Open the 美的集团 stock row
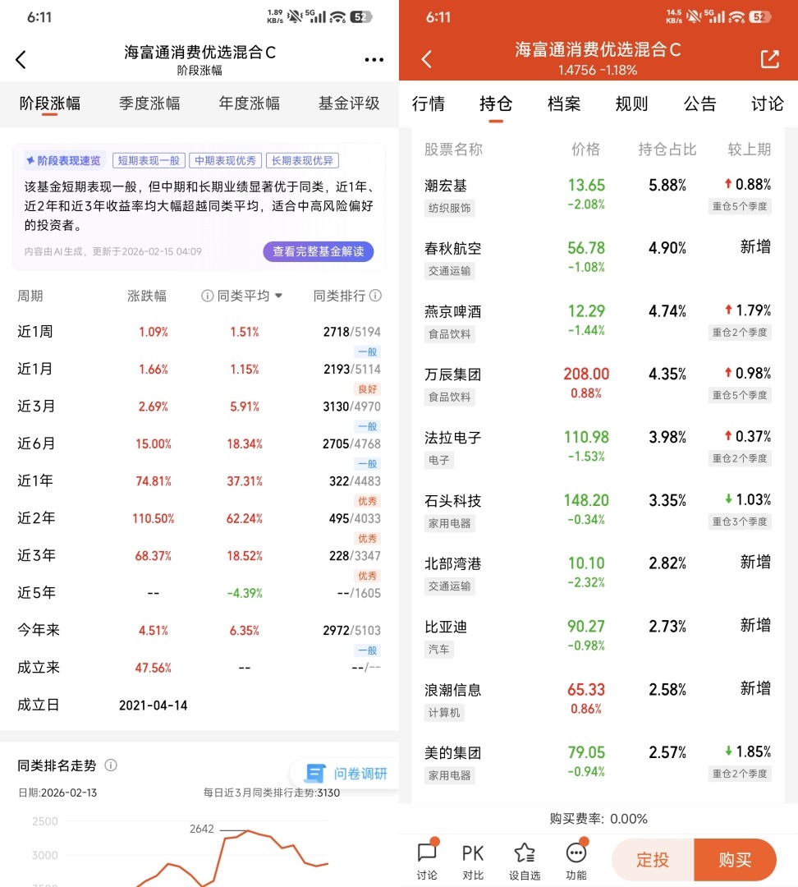Viewport: 798px width, 887px height. pos(598,764)
